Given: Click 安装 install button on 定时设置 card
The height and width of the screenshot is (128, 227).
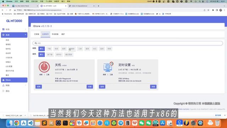Looking at the screenshot, I should click(153, 87).
